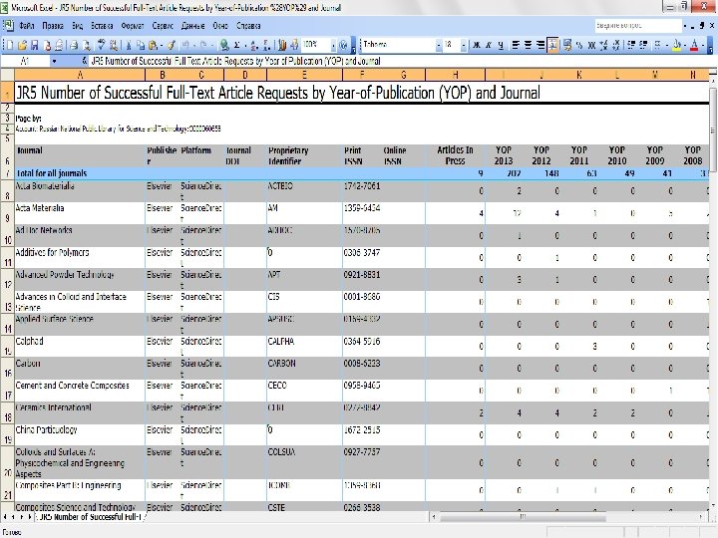
Task: Apply the currency number format
Action: pyautogui.click(x=567, y=45)
